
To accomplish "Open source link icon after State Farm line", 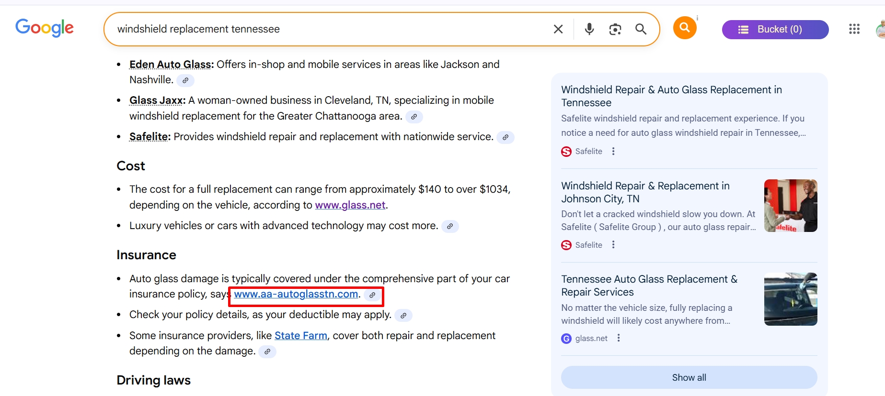I will tap(267, 352).
